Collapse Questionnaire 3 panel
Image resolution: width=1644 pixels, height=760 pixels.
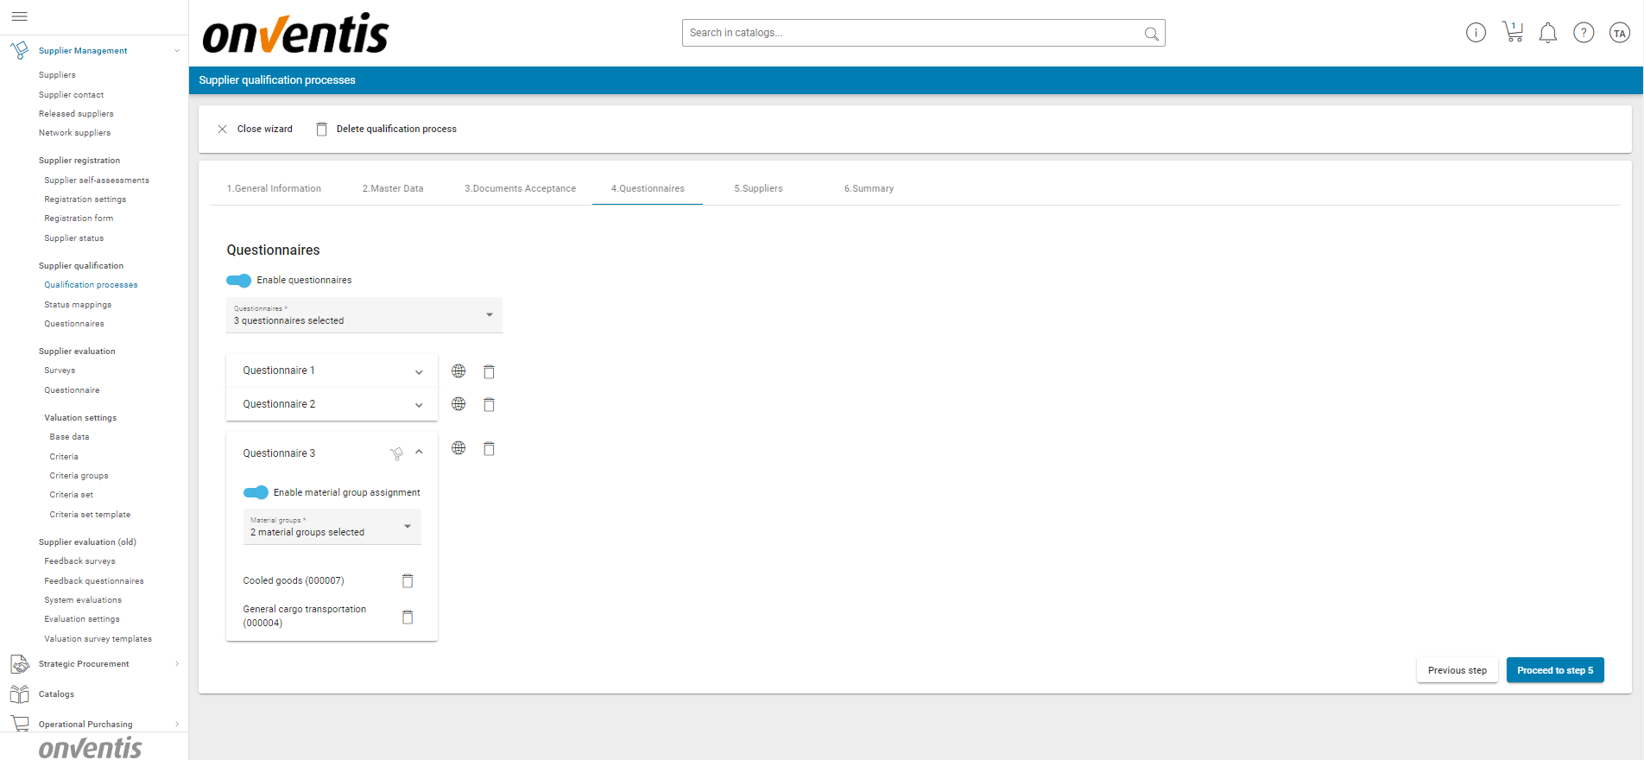419,453
